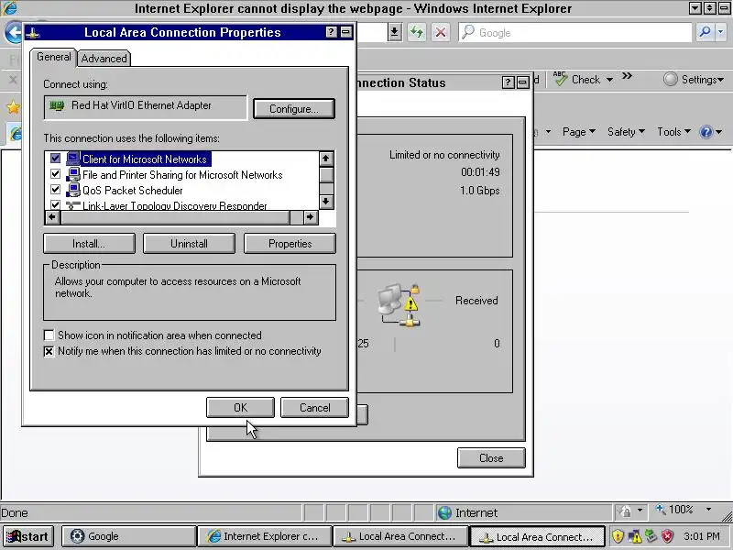Click the Install... button
The width and height of the screenshot is (733, 550).
(x=89, y=244)
